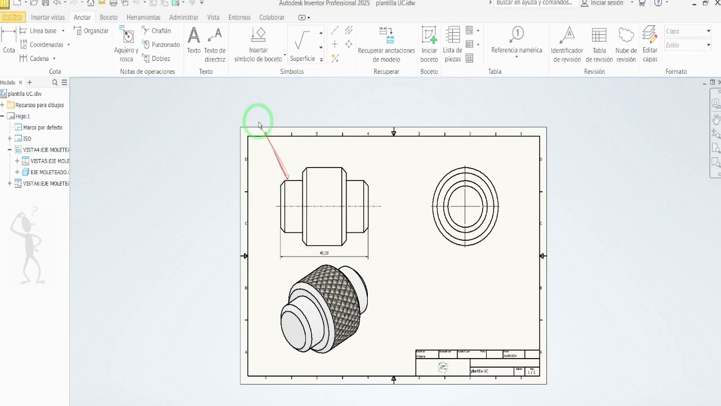
Task: Collapse the VISTA4 tree node
Action: [x=10, y=150]
